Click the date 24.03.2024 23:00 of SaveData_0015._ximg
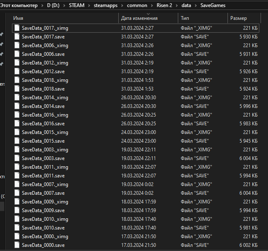 (x=139, y=132)
